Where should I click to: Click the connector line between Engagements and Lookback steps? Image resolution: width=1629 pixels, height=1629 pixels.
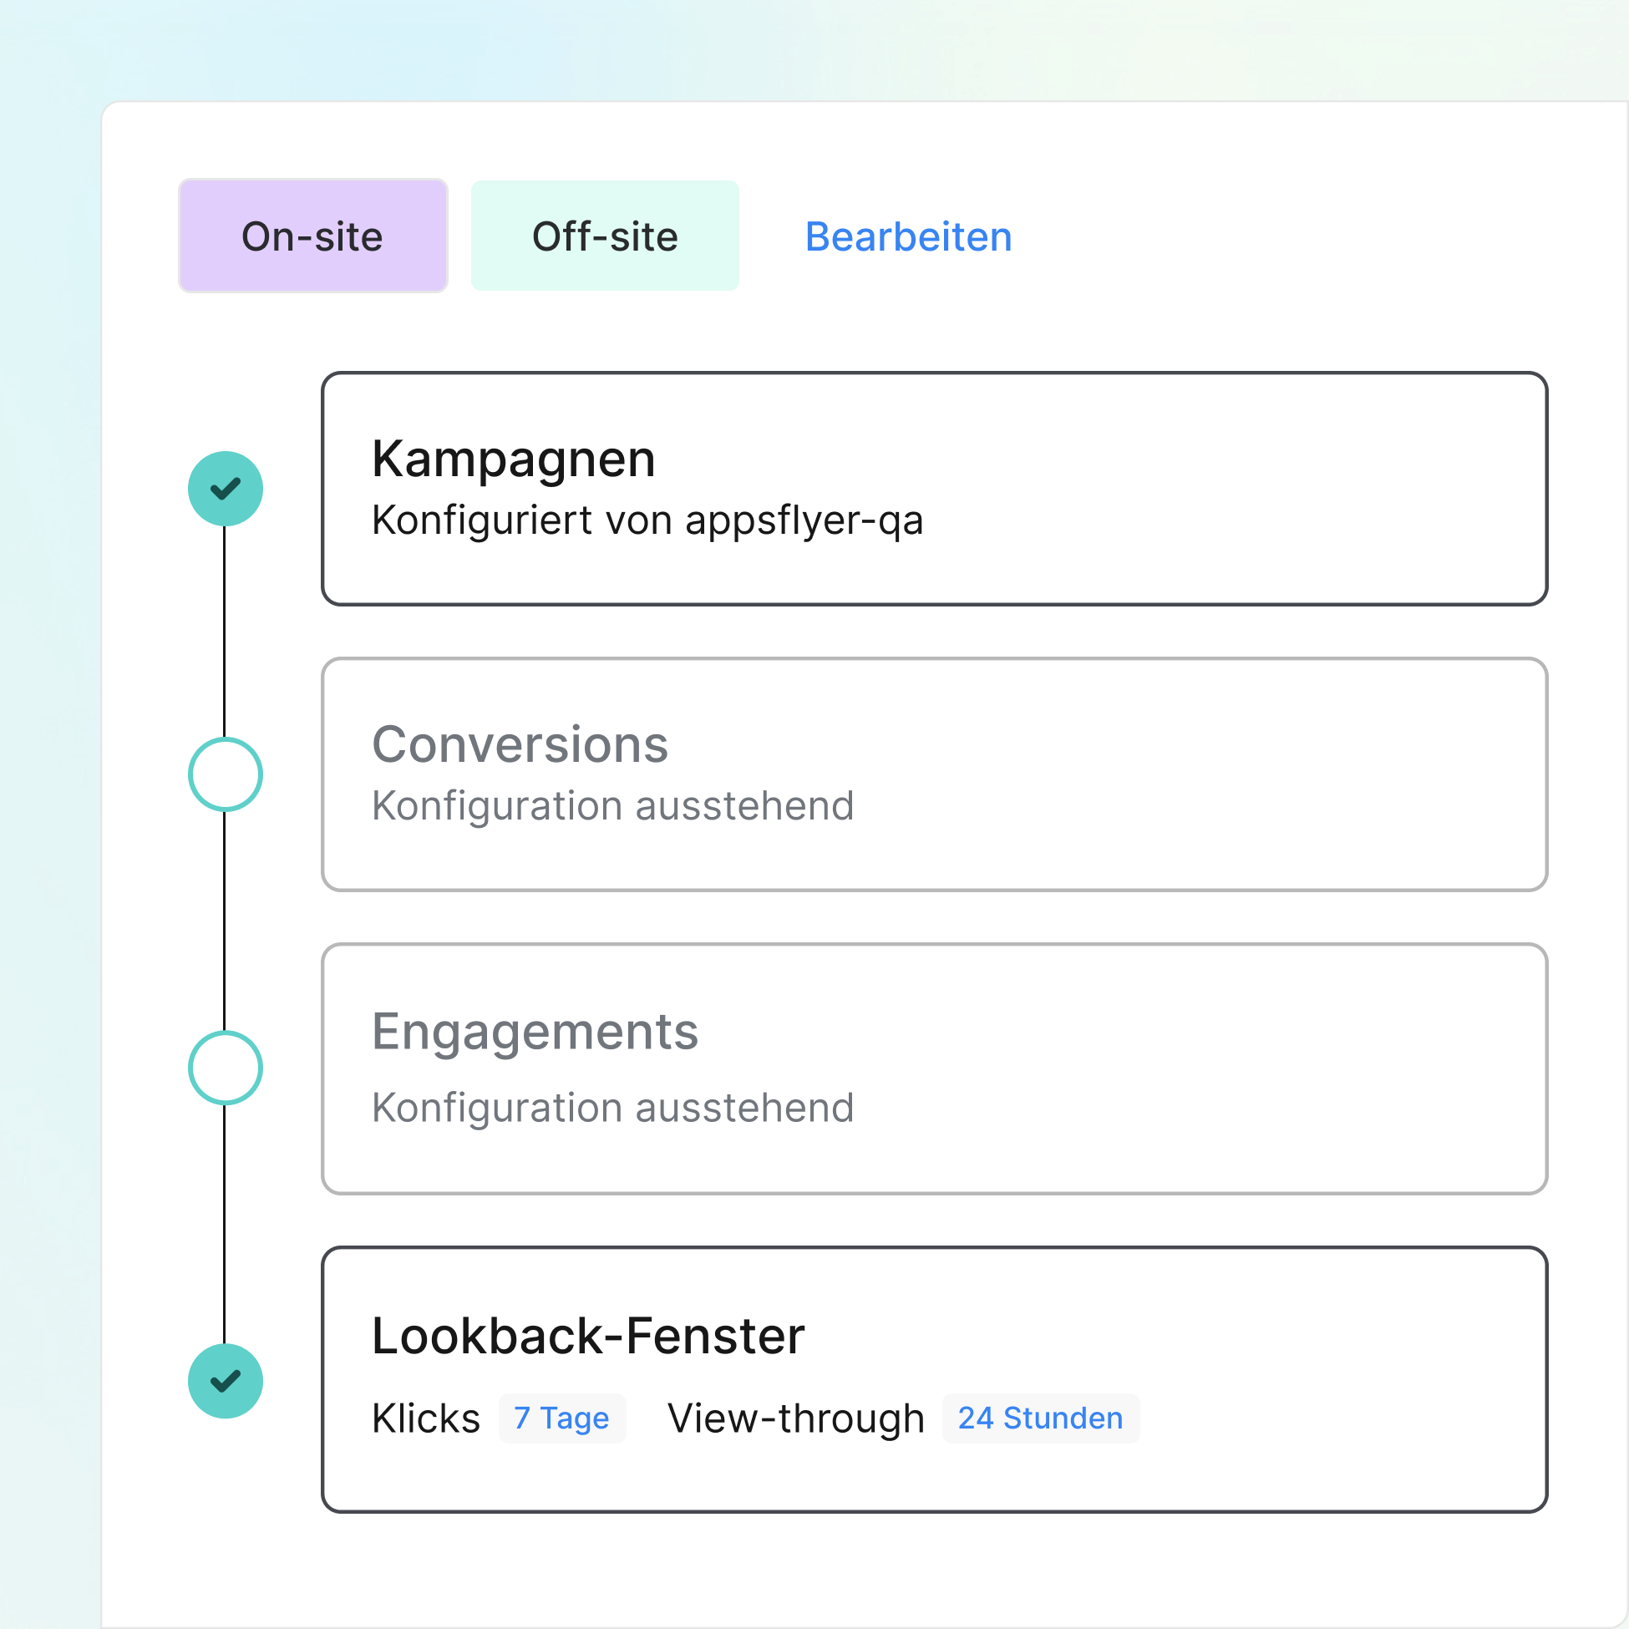(x=224, y=1223)
